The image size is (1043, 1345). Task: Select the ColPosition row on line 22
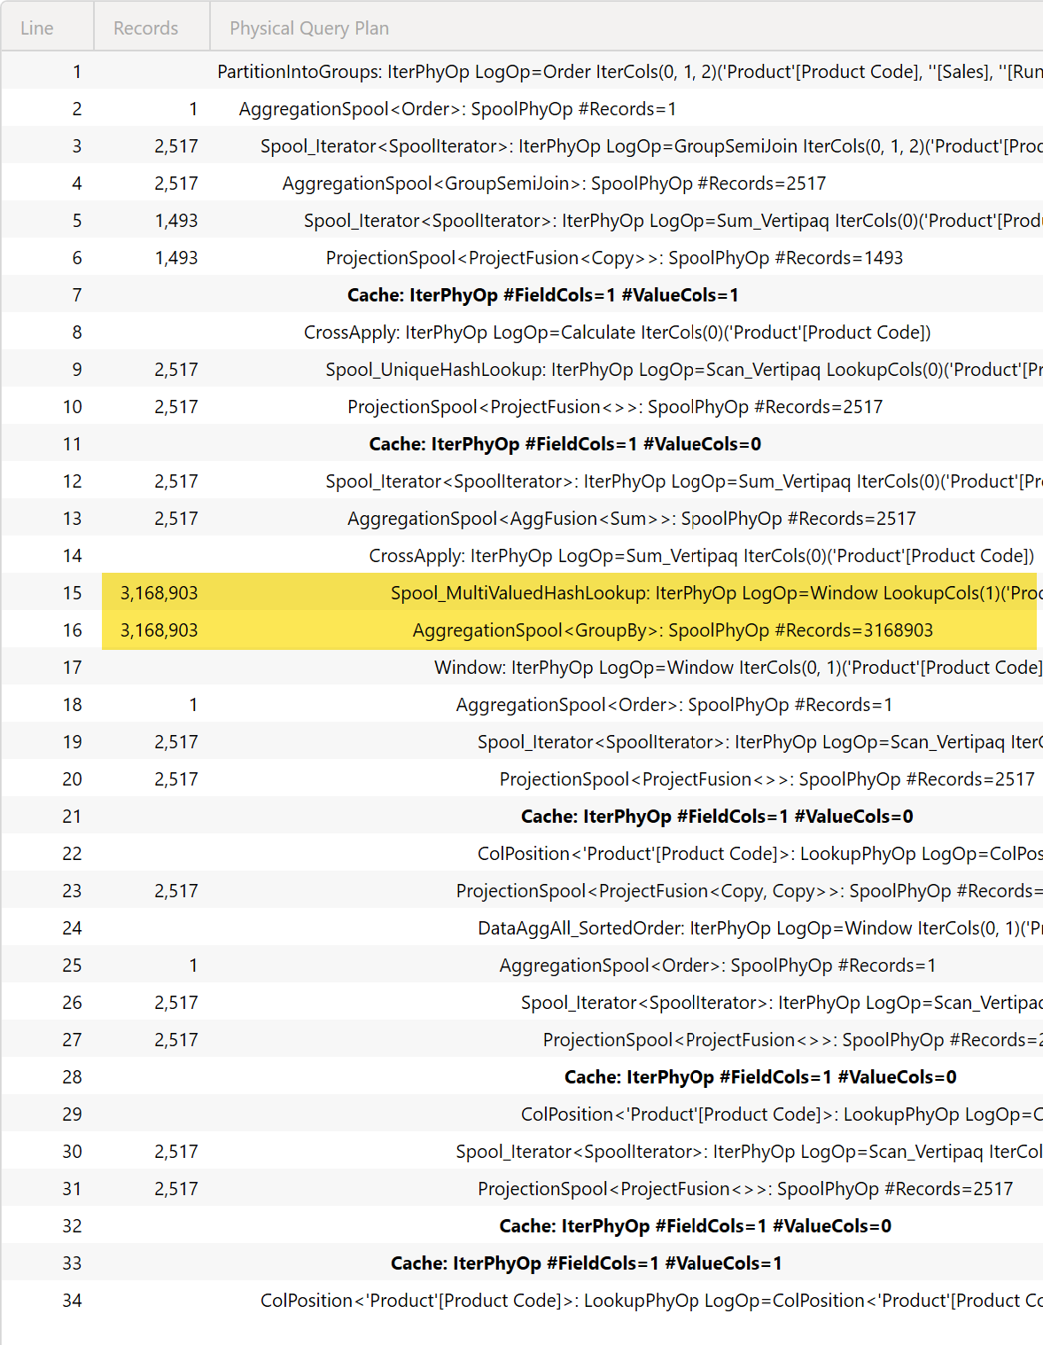(759, 854)
